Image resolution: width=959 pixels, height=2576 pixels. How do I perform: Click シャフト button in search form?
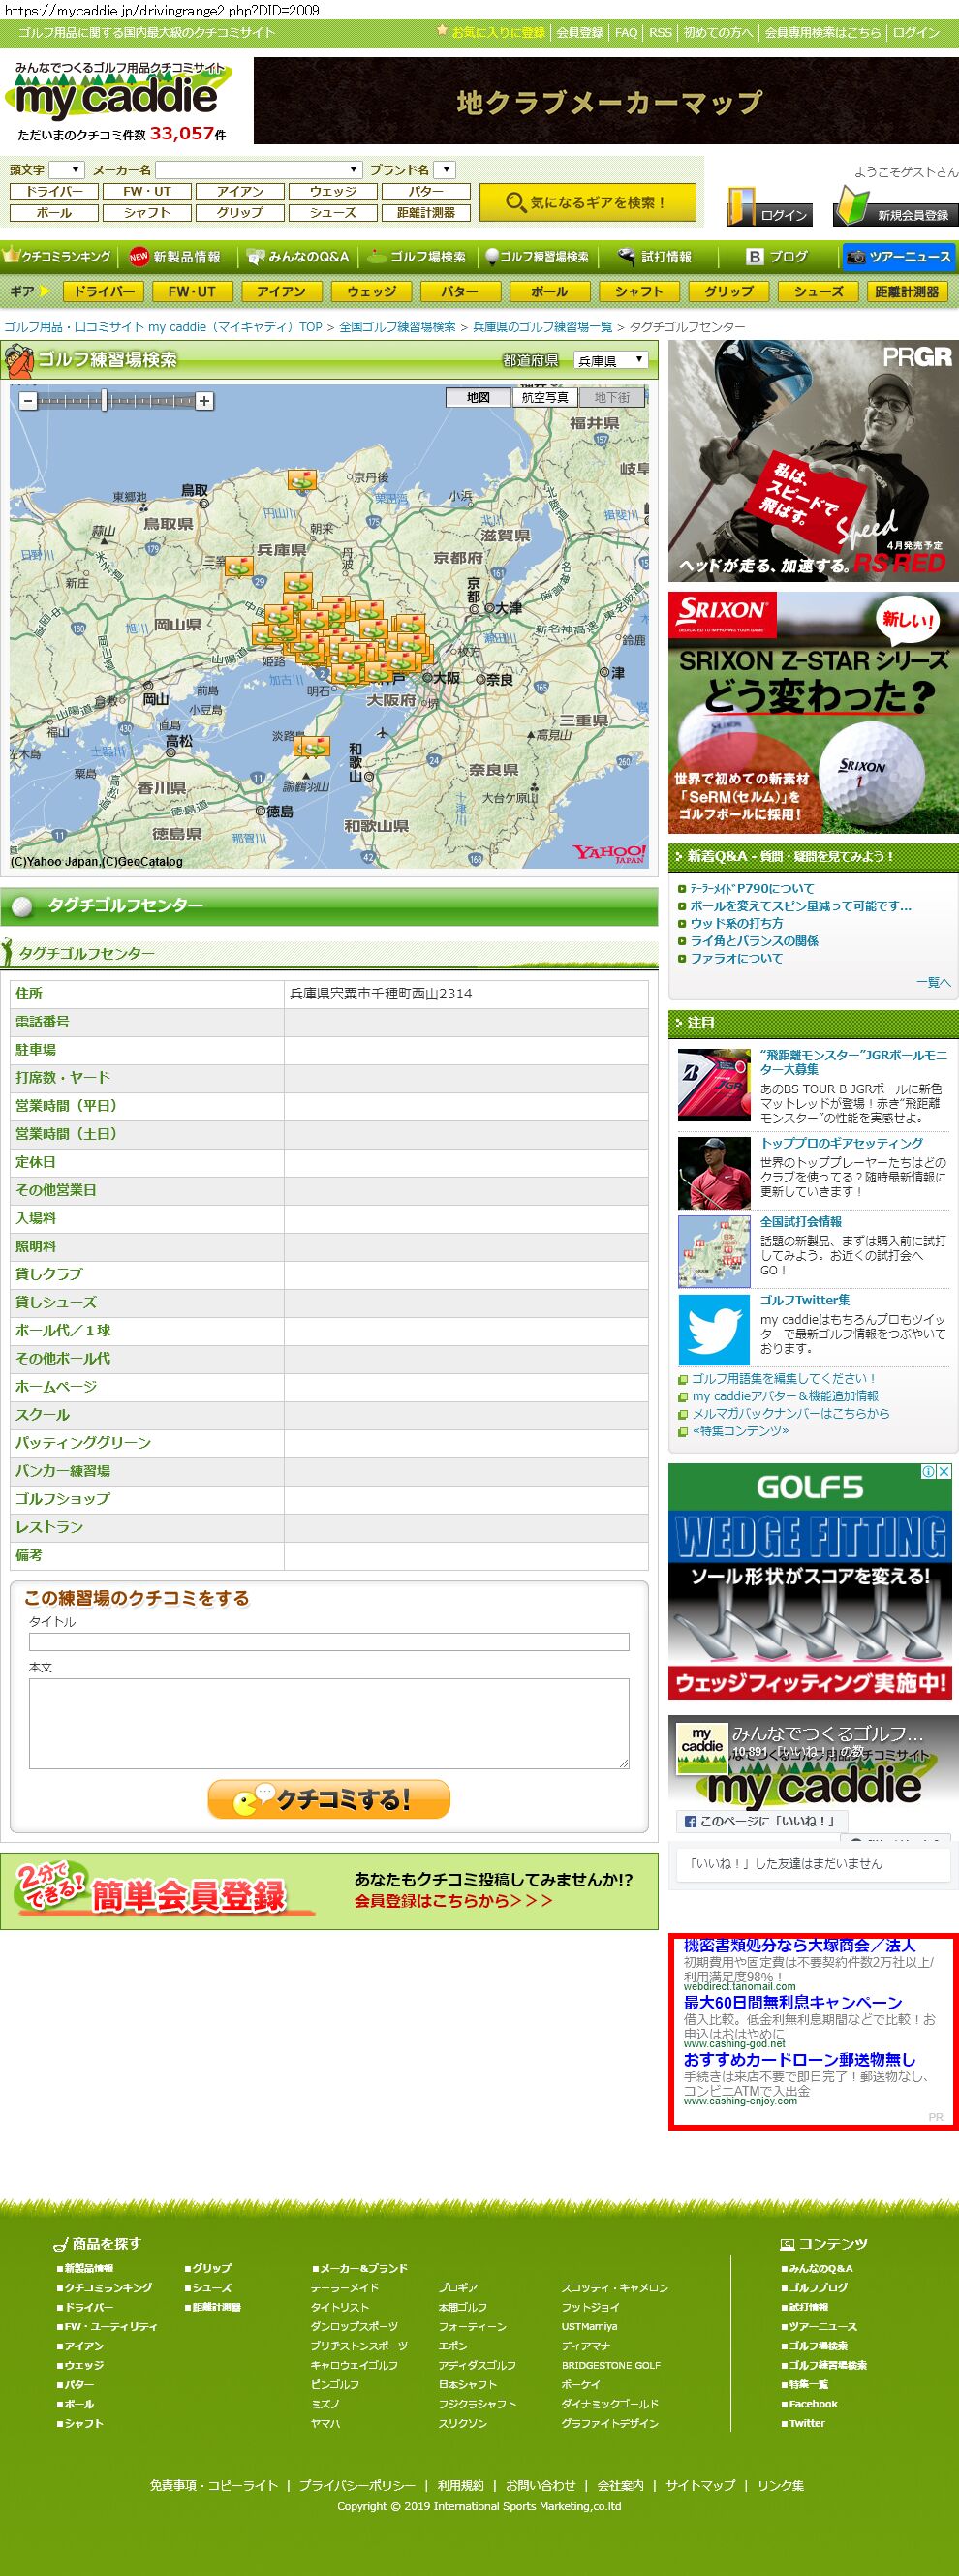[x=147, y=213]
